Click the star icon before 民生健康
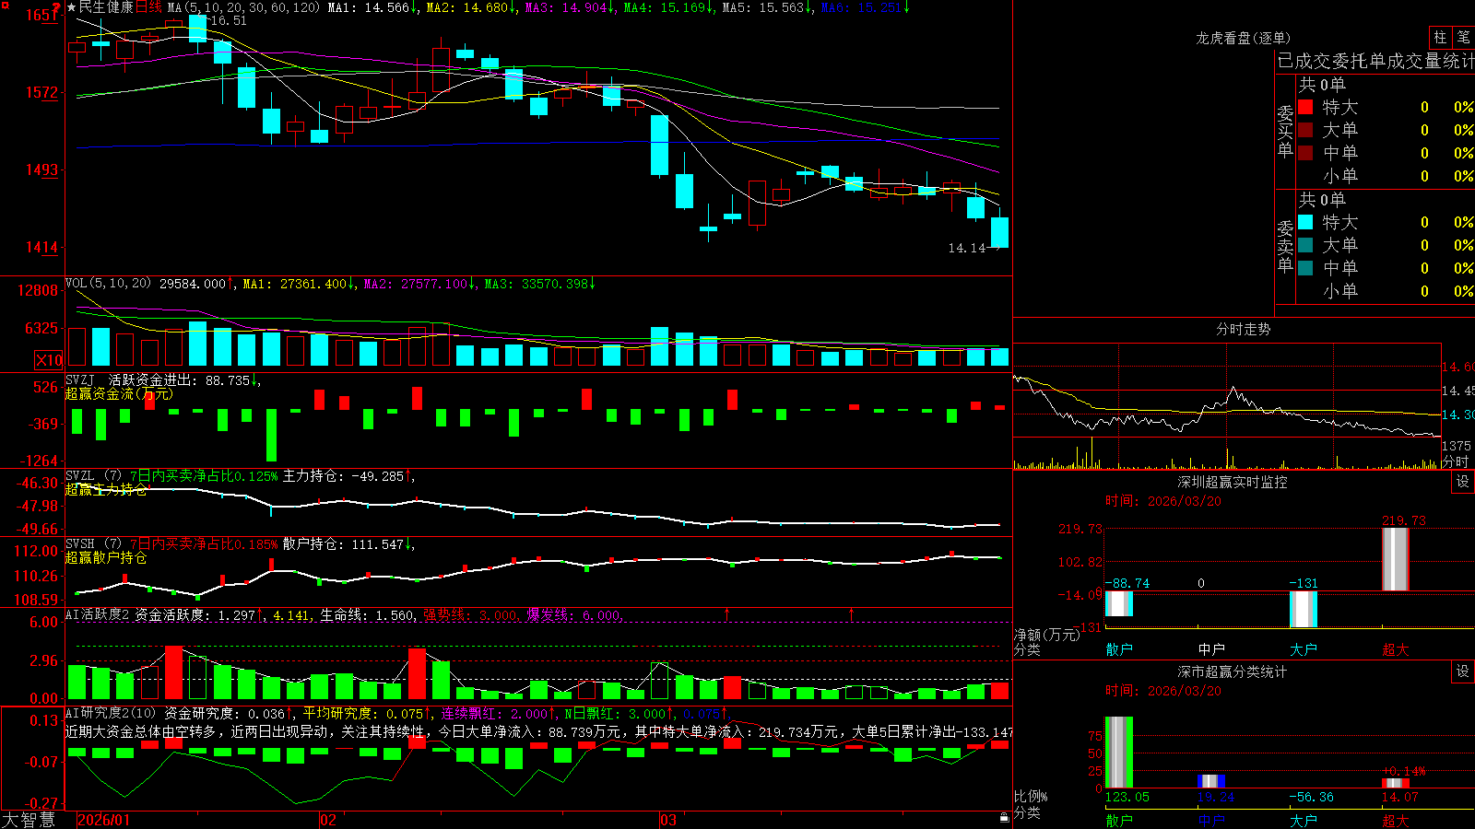Viewport: 1475px width, 829px height. 72,7
